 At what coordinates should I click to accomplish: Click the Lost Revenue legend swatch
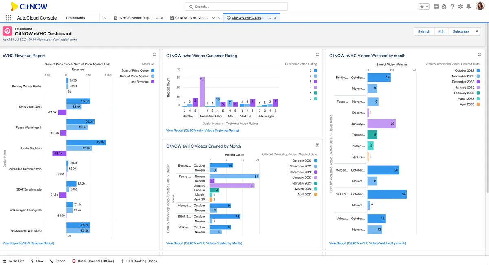coord(153,82)
